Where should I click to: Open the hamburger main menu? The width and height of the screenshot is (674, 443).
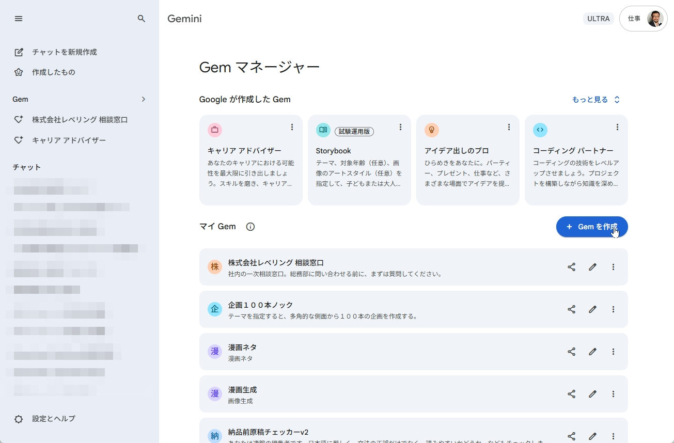click(19, 19)
